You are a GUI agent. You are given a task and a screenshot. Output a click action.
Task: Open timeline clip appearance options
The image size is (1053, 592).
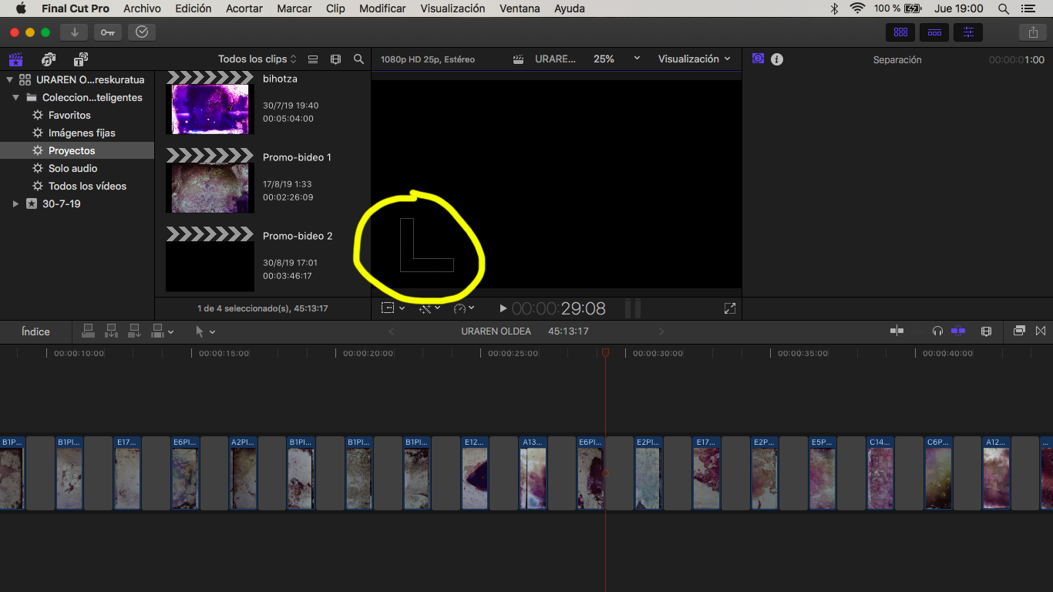coord(986,331)
